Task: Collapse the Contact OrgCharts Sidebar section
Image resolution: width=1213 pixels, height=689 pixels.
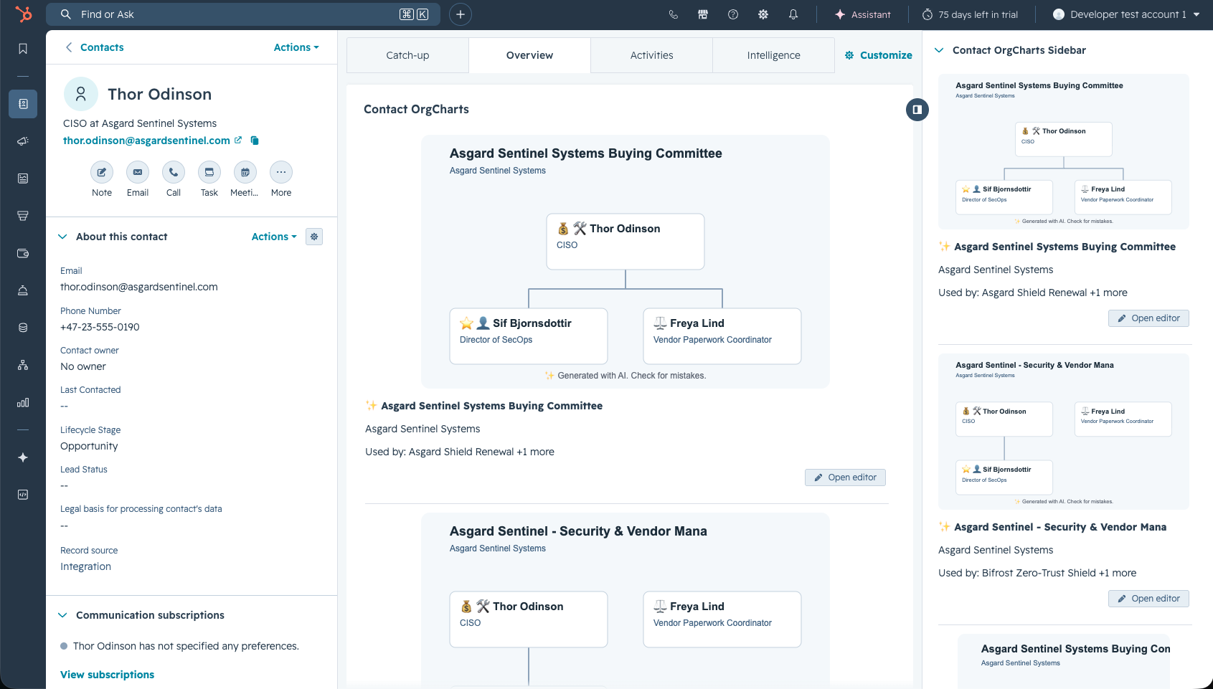Action: (939, 50)
